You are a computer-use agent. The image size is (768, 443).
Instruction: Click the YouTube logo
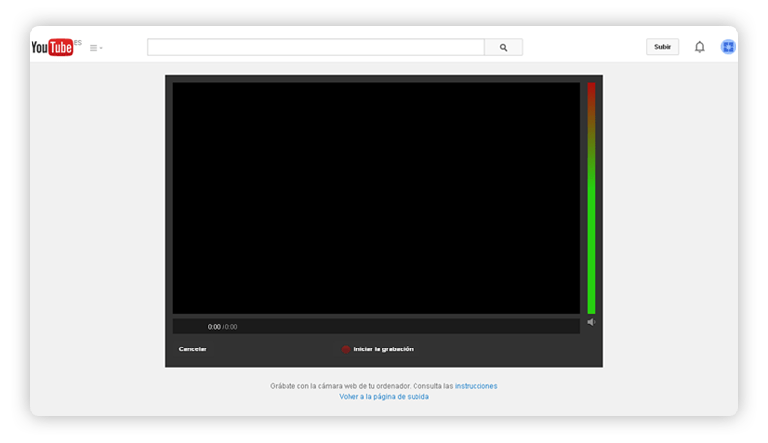click(x=52, y=47)
